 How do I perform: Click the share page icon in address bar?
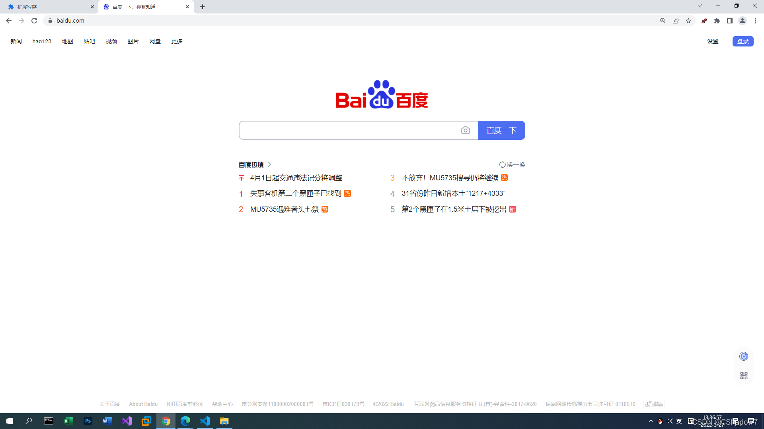tap(676, 21)
